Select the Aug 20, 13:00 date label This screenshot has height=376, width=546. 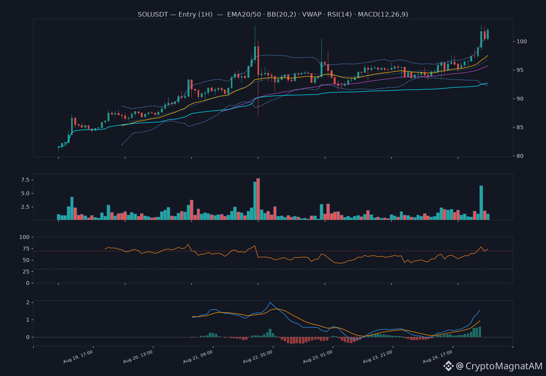pos(138,357)
